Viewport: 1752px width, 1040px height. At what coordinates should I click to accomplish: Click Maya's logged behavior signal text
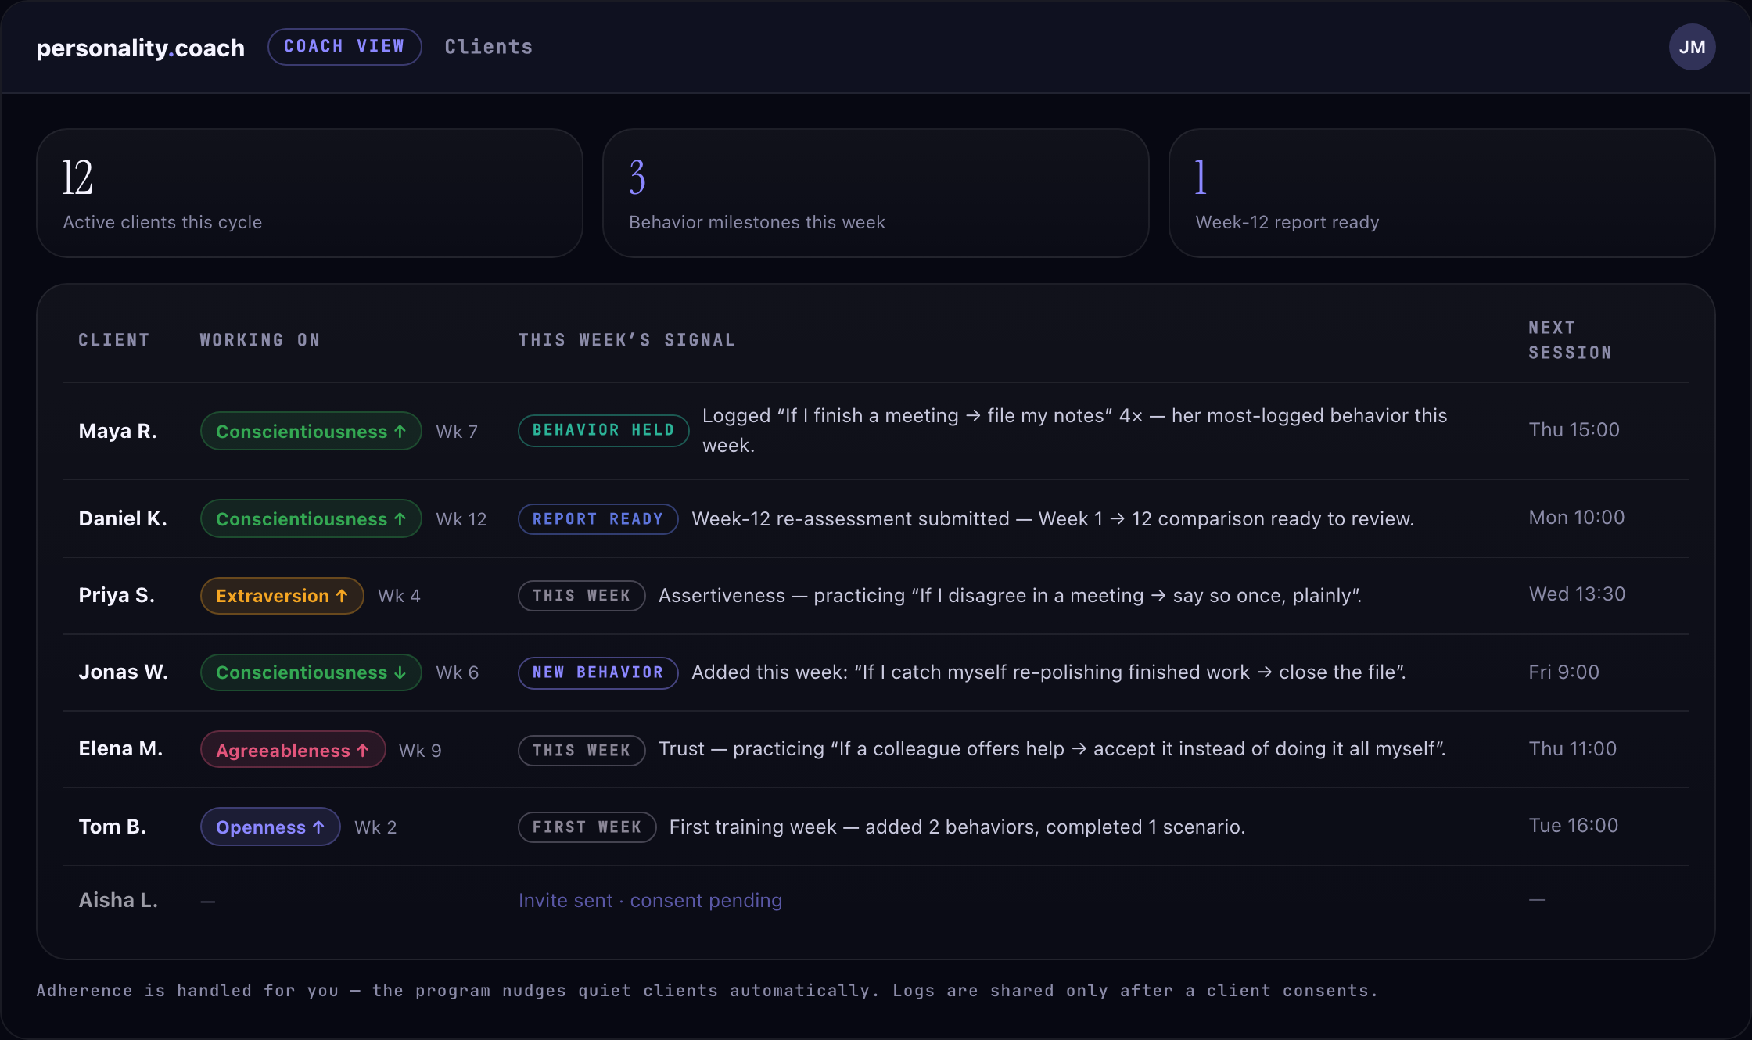tap(1075, 430)
